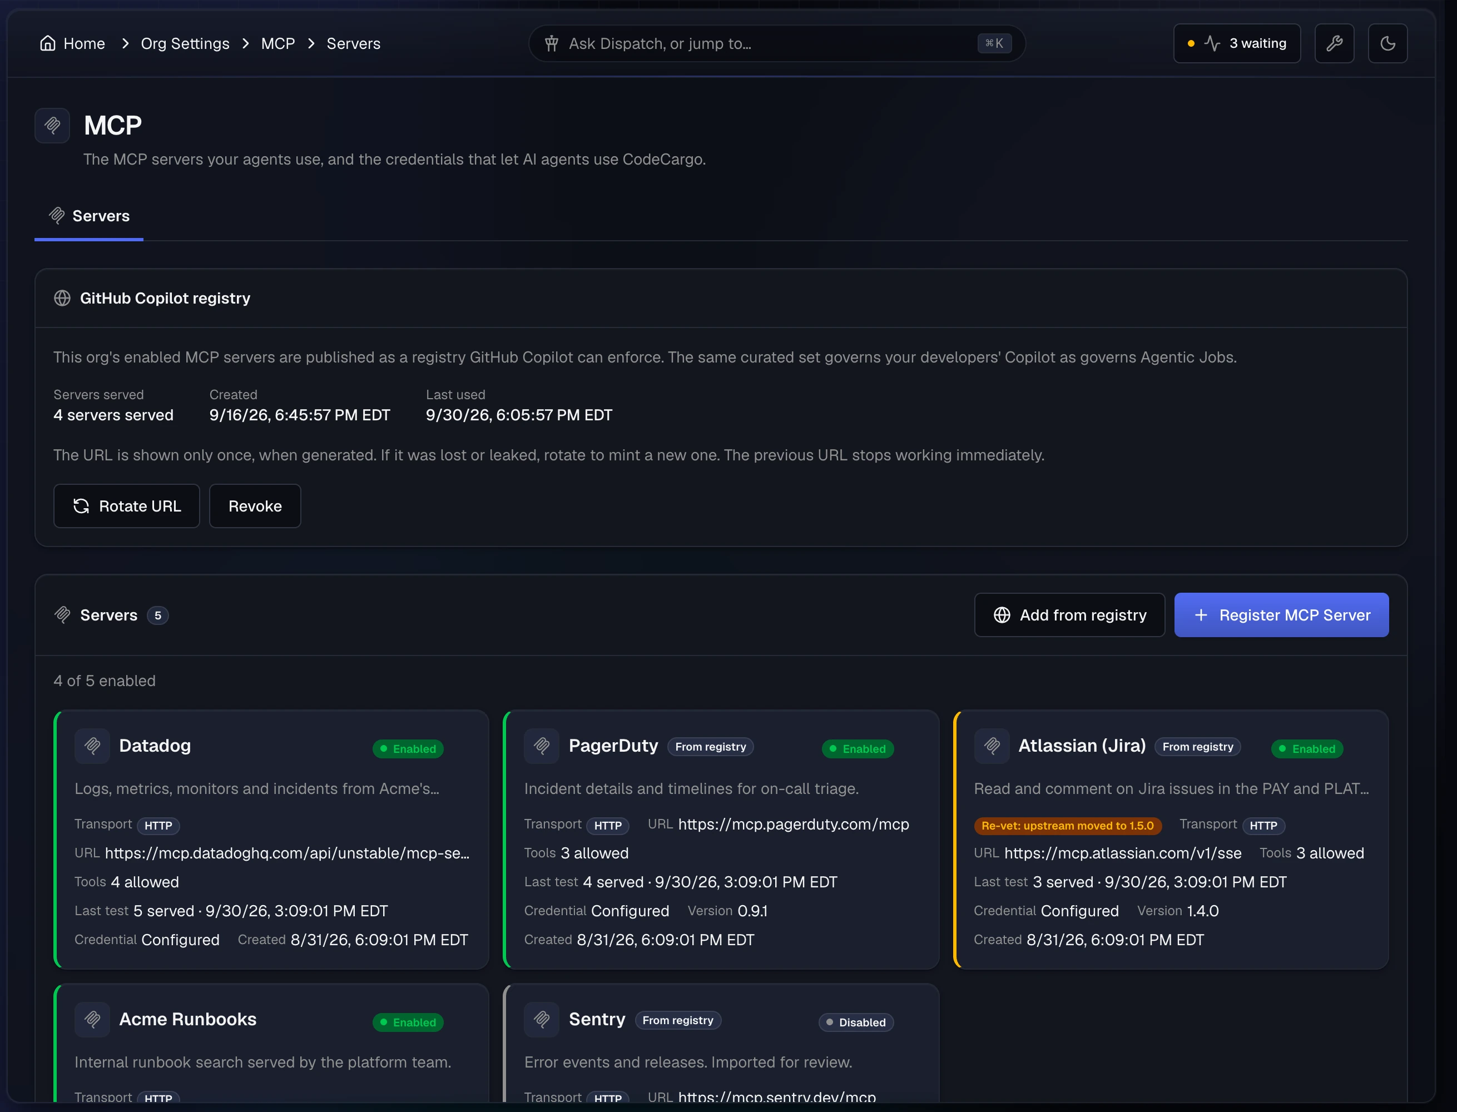Open Servers breadcrumb item
This screenshot has height=1112, width=1457.
click(354, 44)
